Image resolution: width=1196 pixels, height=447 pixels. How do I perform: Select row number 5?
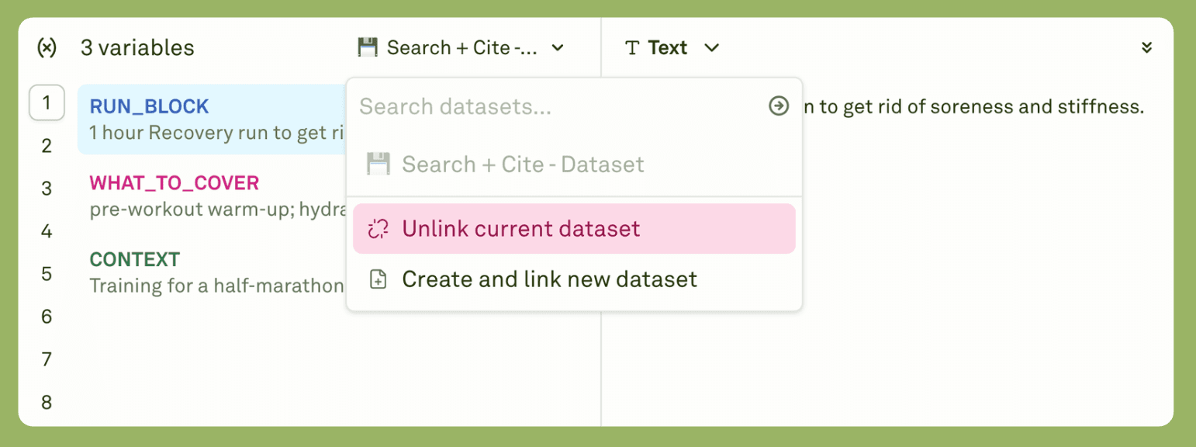tap(47, 274)
